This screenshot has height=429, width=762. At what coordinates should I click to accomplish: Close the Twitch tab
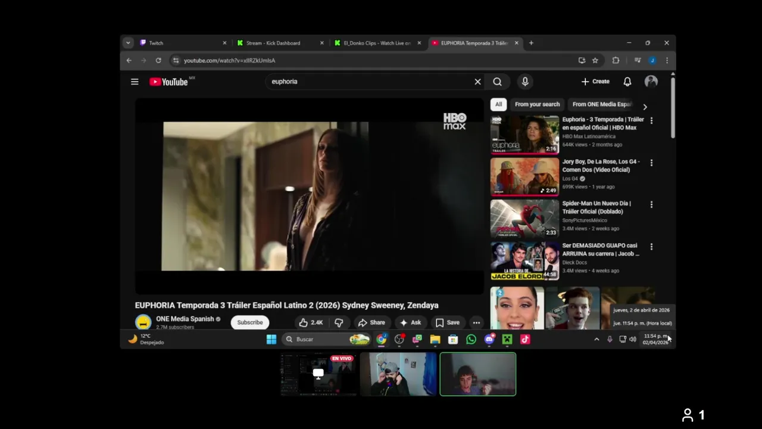[224, 43]
